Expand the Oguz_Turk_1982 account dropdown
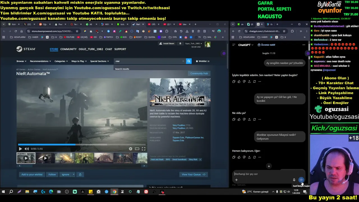 (194, 43)
